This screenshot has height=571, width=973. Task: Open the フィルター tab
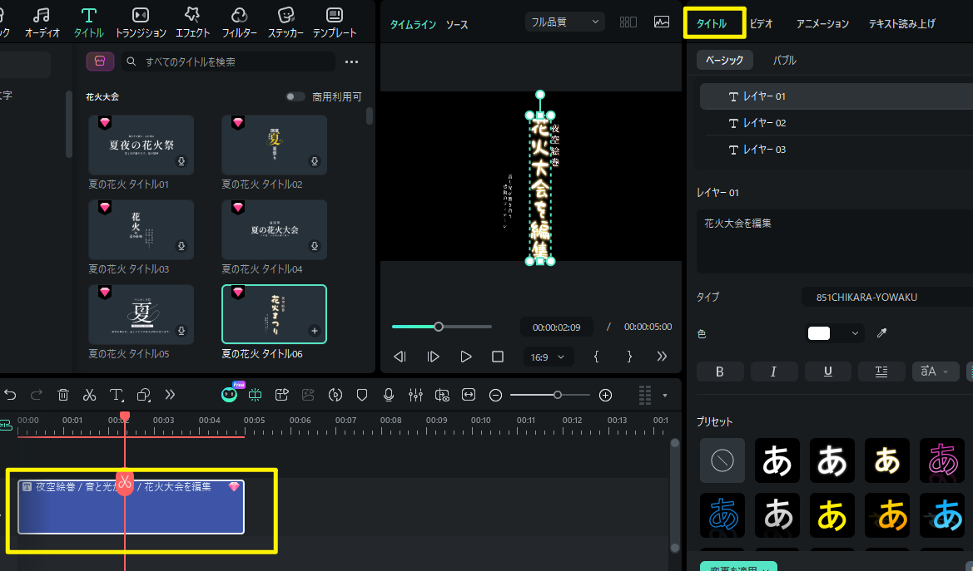(x=240, y=22)
